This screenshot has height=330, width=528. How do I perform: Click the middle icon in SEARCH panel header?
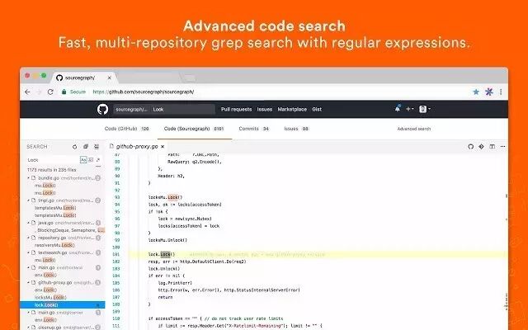(86, 147)
